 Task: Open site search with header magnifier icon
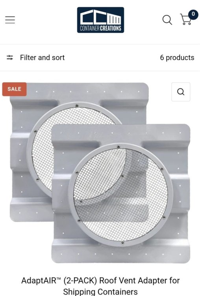[x=167, y=20]
